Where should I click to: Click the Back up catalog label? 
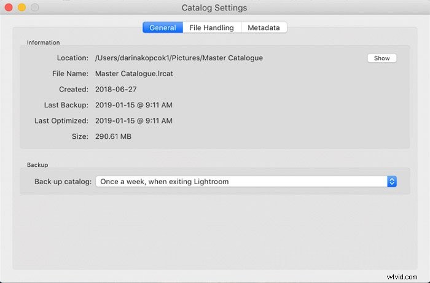tap(63, 182)
